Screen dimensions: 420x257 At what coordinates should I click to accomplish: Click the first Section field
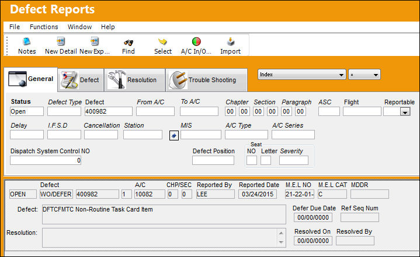[258, 111]
